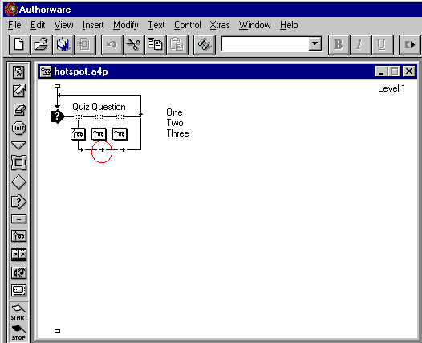422x343 pixels.
Task: Click the Undo toolbar button
Action: pos(112,45)
